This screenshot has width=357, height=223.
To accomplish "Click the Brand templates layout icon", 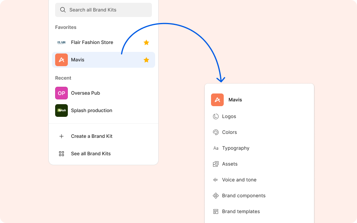I will coord(216,212).
